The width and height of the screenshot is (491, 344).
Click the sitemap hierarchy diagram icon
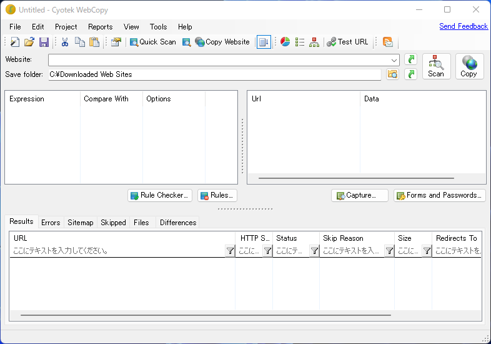click(x=314, y=42)
